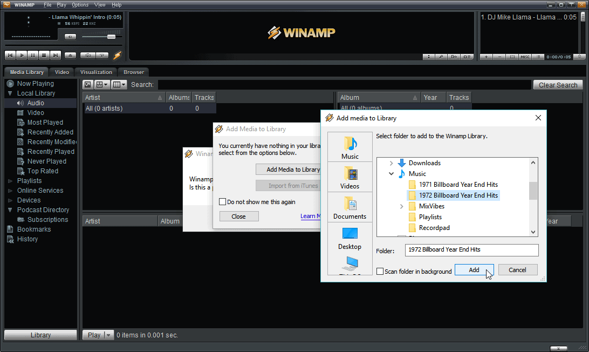Collapse the Music folder in the dialog tree

tap(392, 174)
